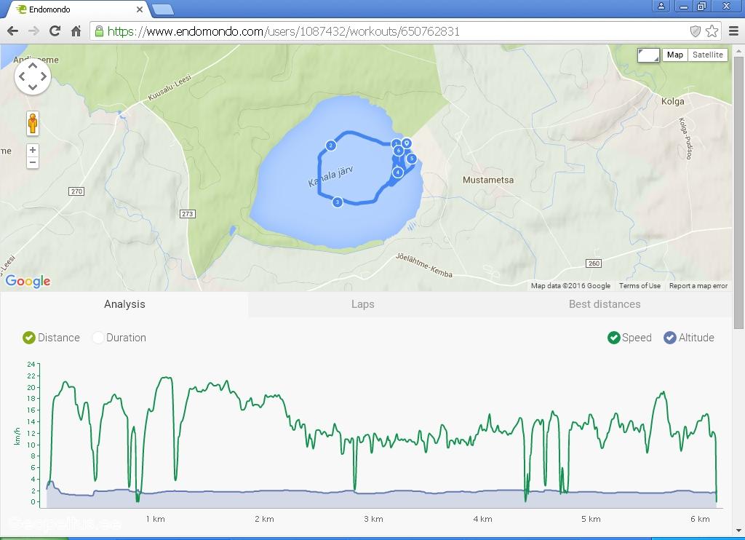The height and width of the screenshot is (540, 745).
Task: Click the 6 km axis label
Action: 700,519
